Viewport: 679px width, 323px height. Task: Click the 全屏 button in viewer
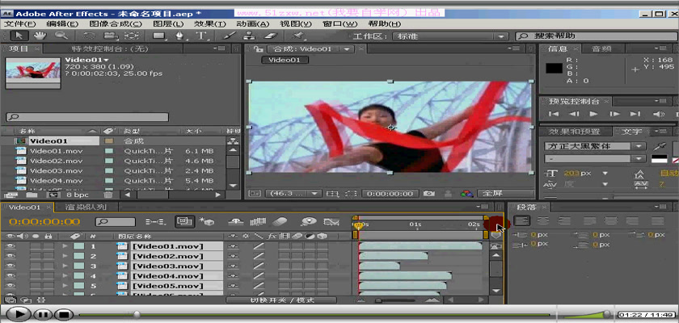[505, 194]
